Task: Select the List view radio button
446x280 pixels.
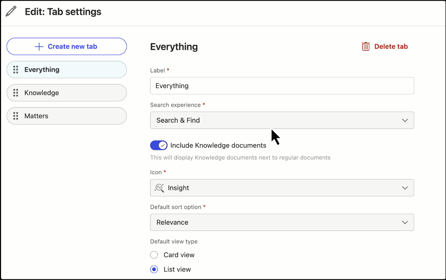Action: pos(154,269)
